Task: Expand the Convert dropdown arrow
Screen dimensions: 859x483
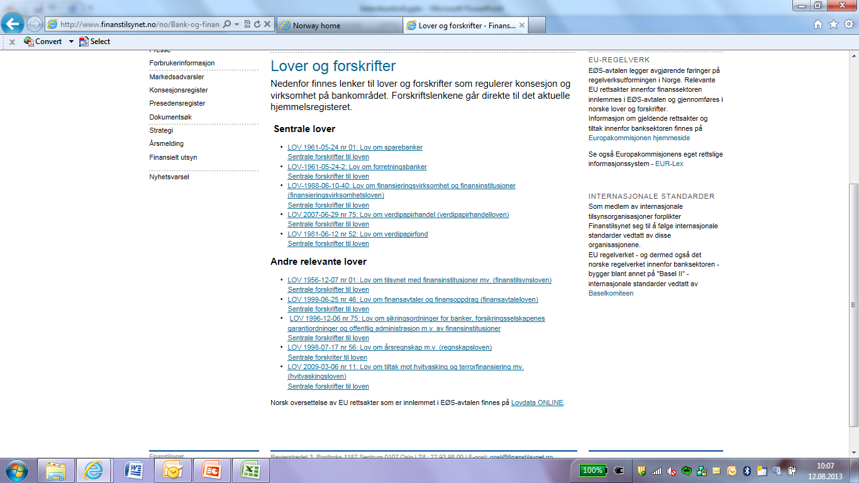Action: (x=71, y=42)
